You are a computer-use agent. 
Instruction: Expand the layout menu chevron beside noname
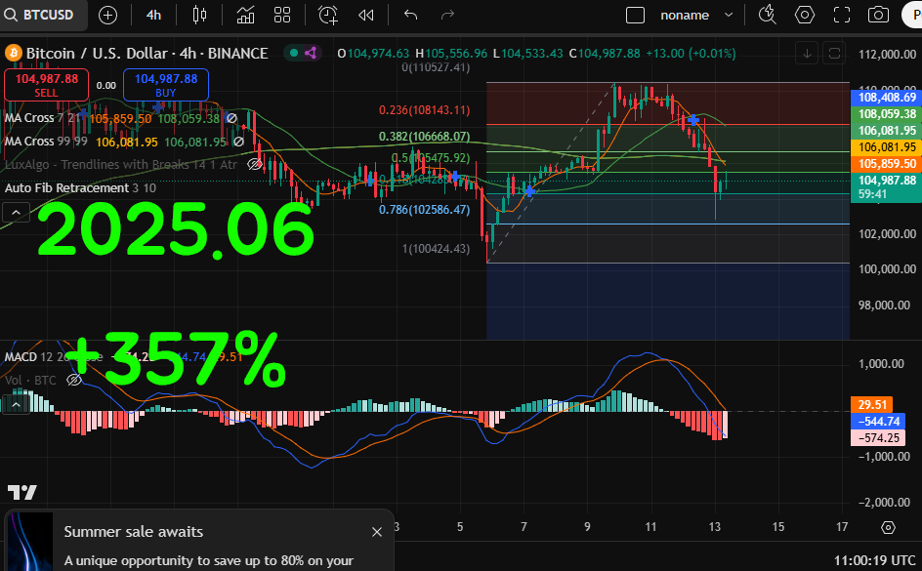pyautogui.click(x=729, y=16)
